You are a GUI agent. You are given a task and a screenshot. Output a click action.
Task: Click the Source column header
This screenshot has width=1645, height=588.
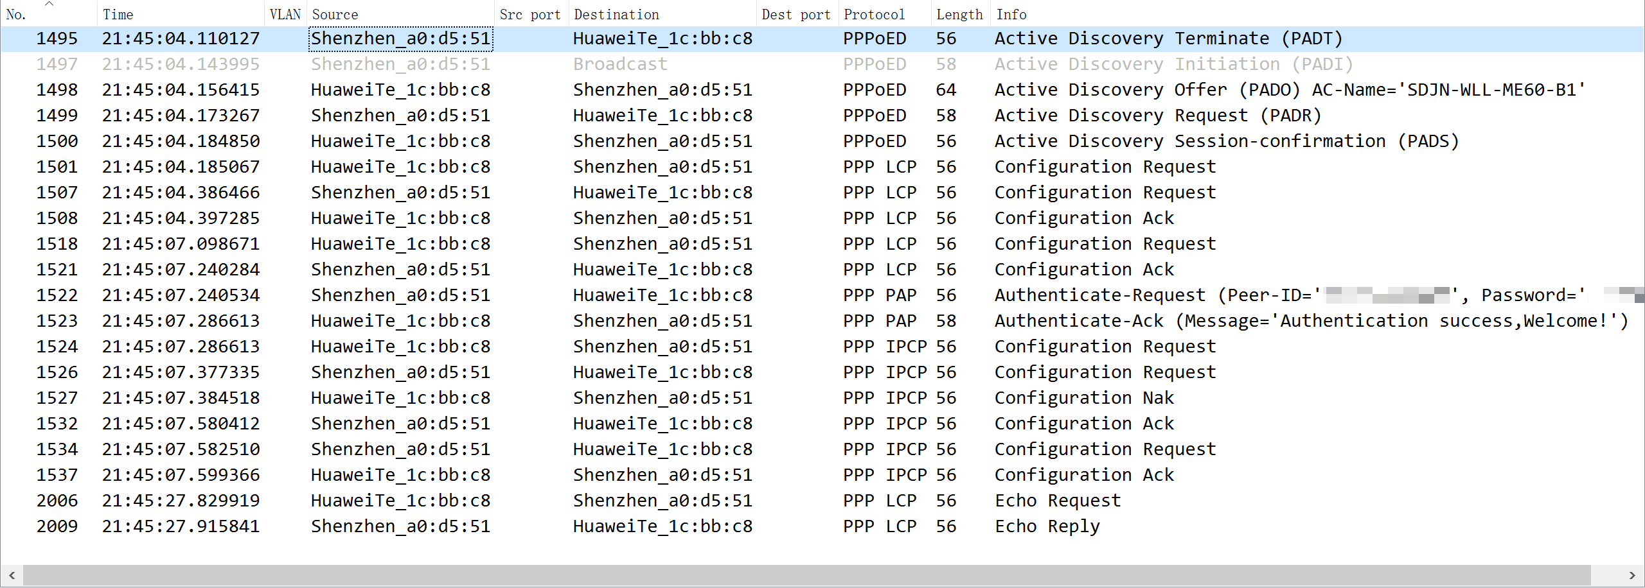(335, 13)
